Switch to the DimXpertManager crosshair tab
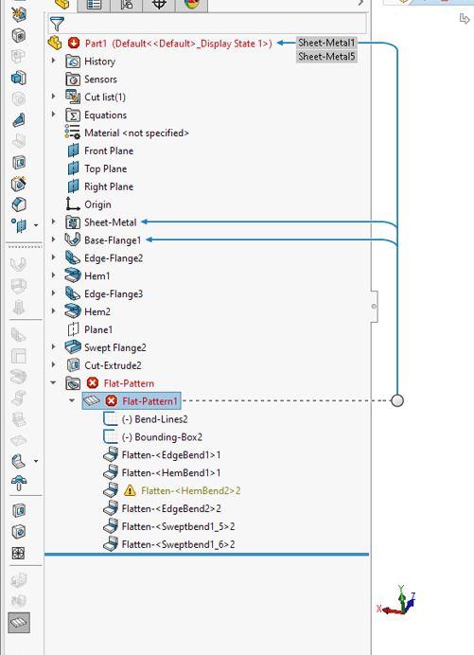 click(159, 4)
